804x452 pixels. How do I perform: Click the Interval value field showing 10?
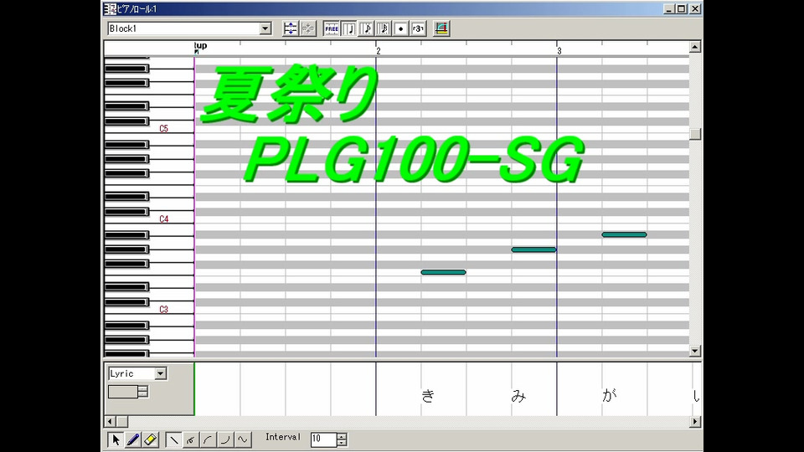[x=323, y=439]
